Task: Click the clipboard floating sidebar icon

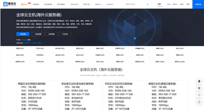Action: click(x=199, y=102)
